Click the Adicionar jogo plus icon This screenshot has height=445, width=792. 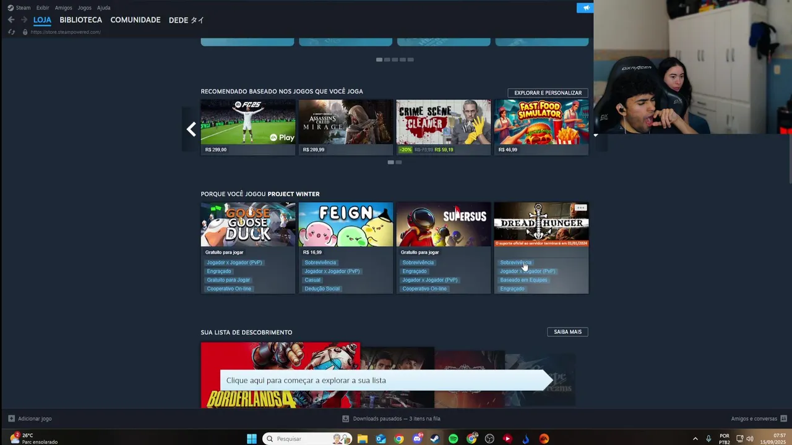(x=11, y=418)
